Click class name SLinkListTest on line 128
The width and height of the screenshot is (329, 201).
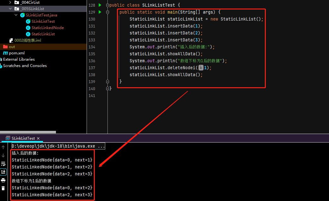pyautogui.click(x=158, y=5)
